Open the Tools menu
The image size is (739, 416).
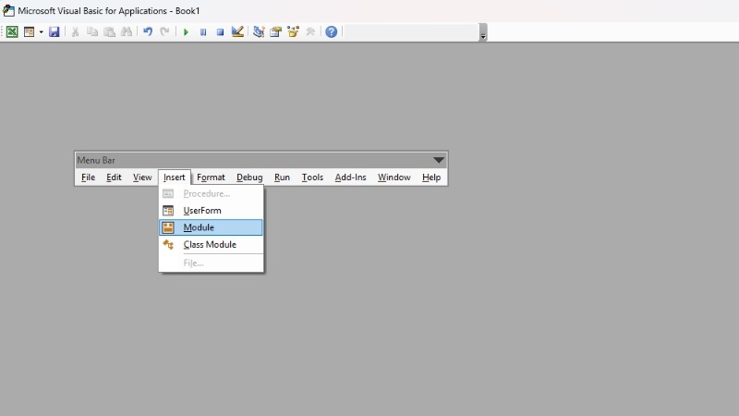click(x=312, y=177)
